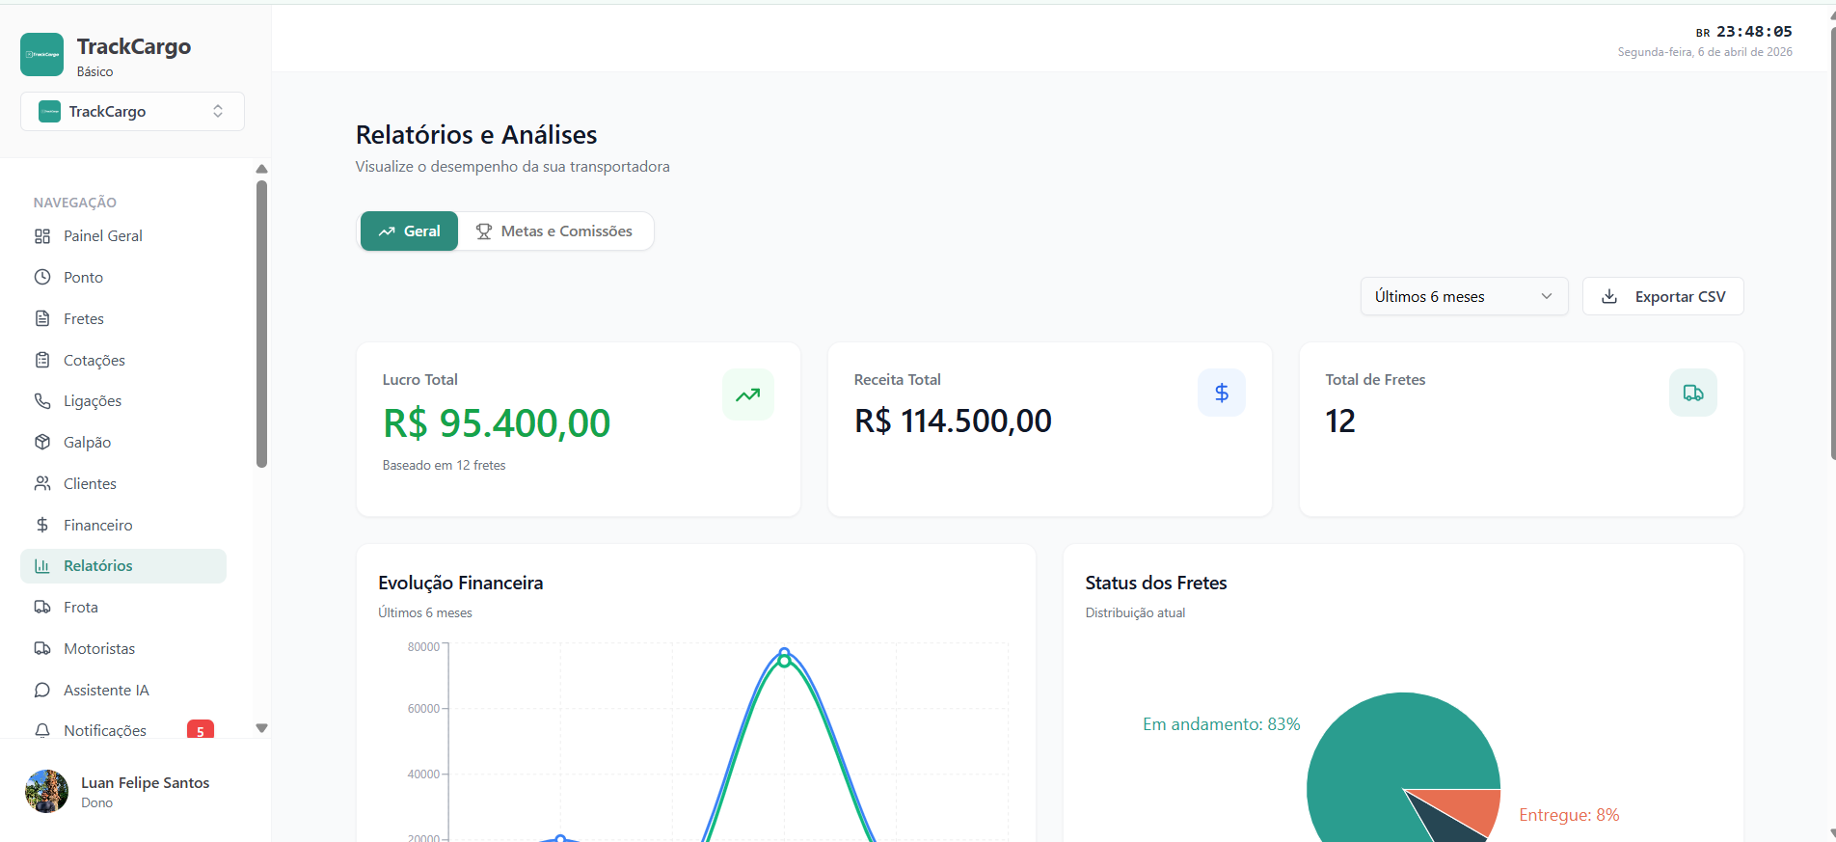Viewport: 1836px width, 842px height.
Task: Select the Geral tab
Action: [410, 231]
